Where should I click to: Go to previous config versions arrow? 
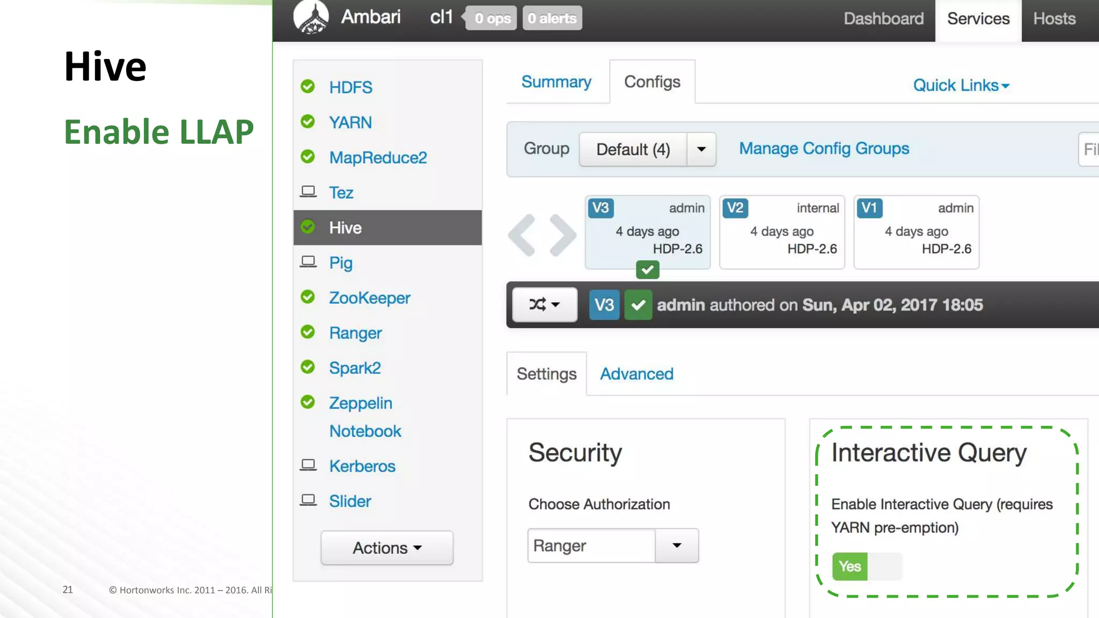coord(522,235)
